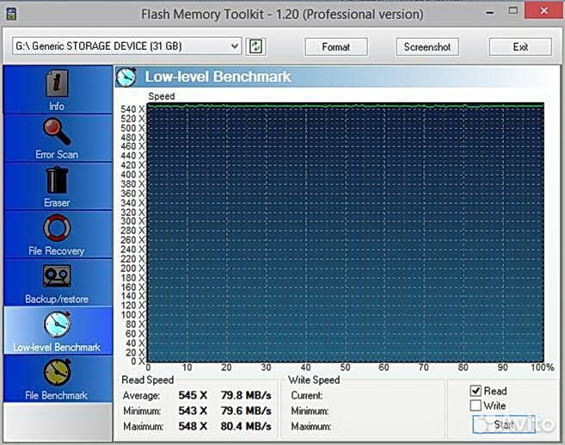The width and height of the screenshot is (565, 445).
Task: Click the Backup/restore label
Action: tap(57, 299)
